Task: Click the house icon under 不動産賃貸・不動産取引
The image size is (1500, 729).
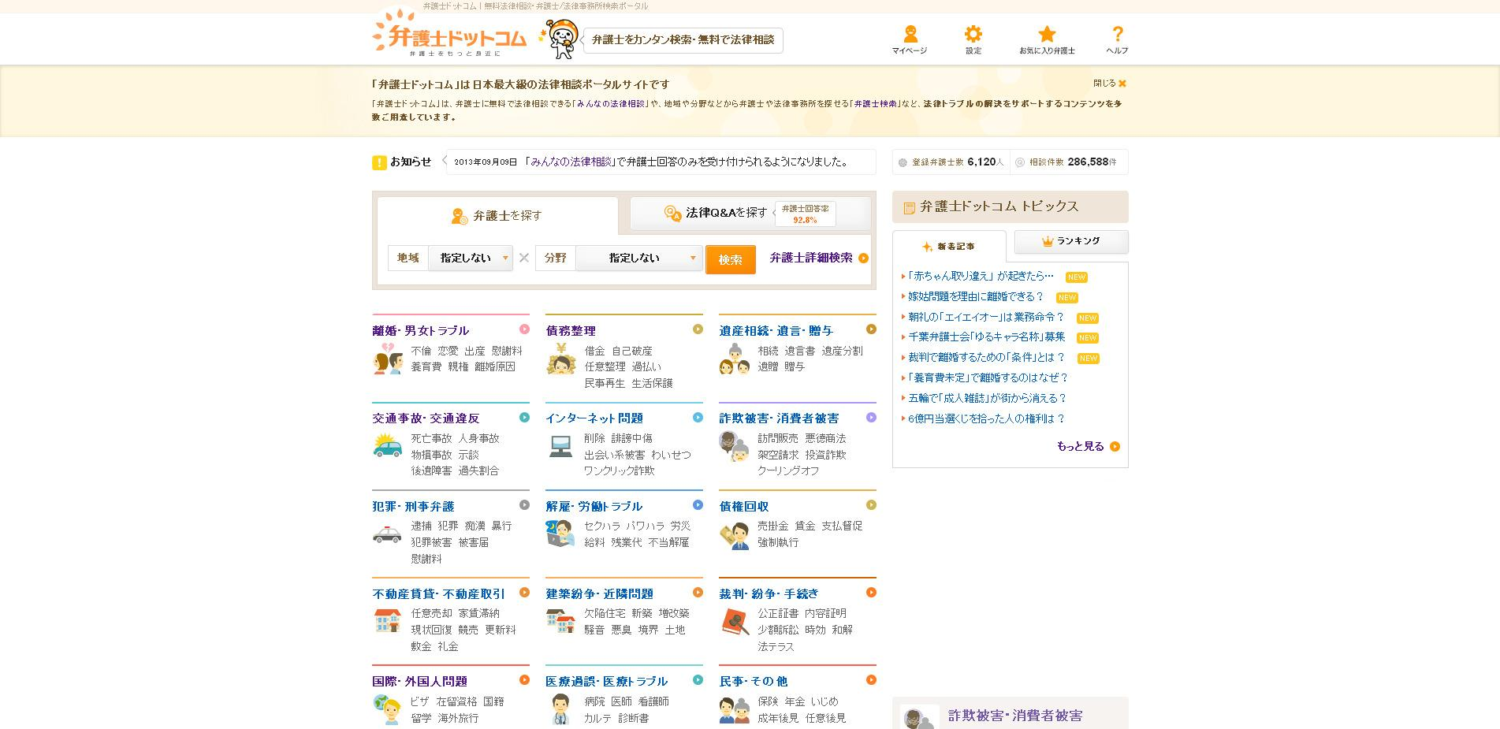Action: 387,620
